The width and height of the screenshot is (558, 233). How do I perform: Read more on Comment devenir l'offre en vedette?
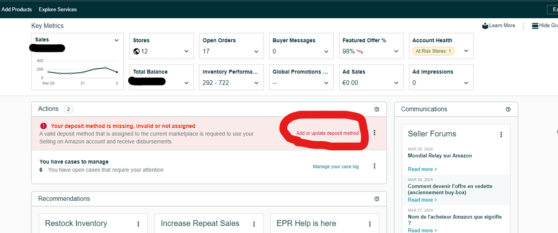(423, 200)
